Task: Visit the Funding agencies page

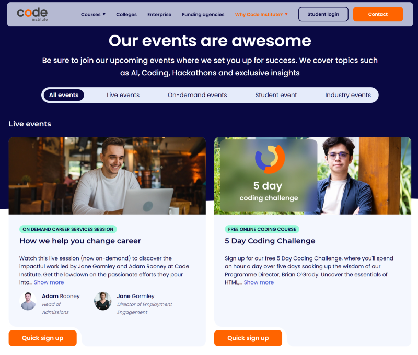Action: click(x=203, y=15)
